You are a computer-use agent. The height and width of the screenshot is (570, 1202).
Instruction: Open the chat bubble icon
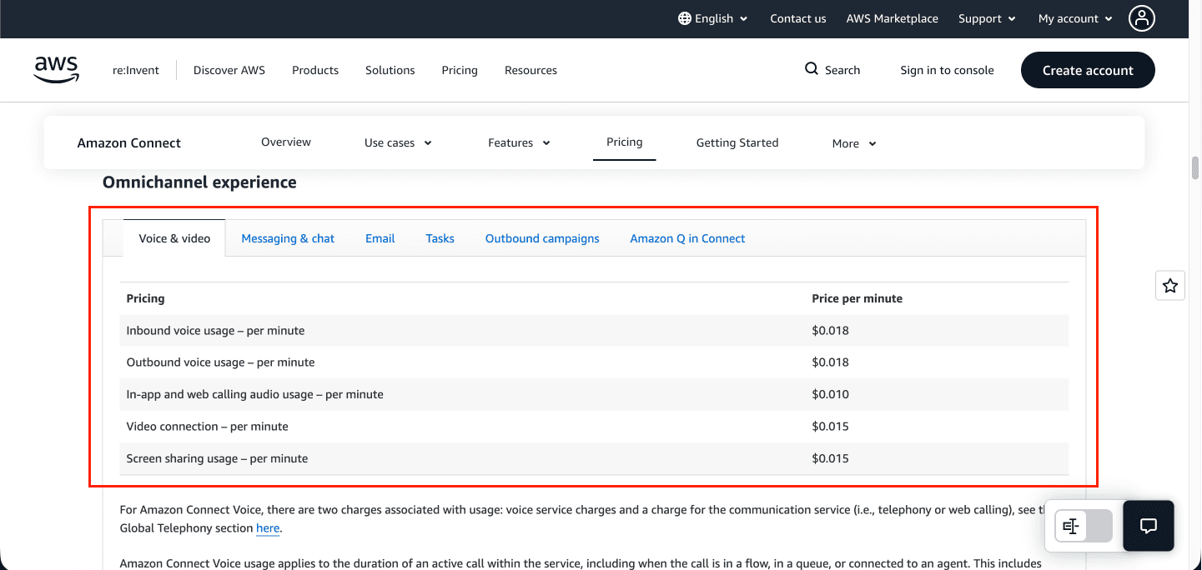(x=1149, y=526)
